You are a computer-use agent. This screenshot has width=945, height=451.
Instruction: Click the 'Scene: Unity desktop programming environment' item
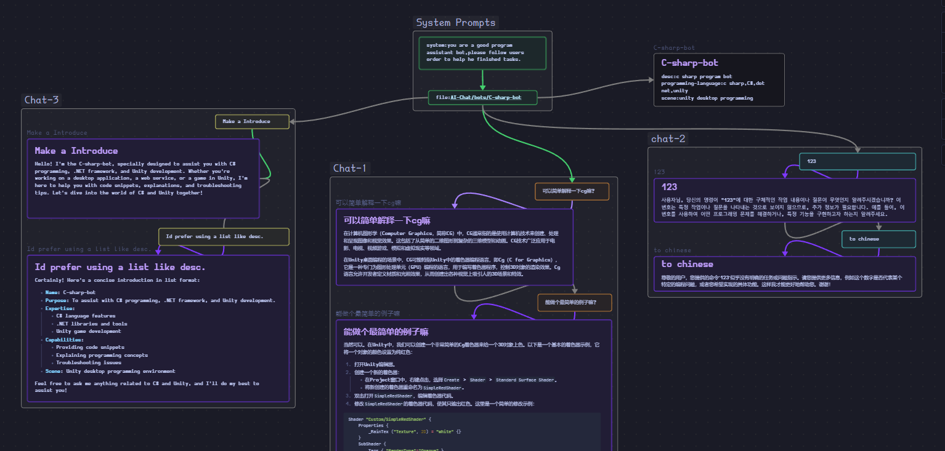pyautogui.click(x=110, y=371)
